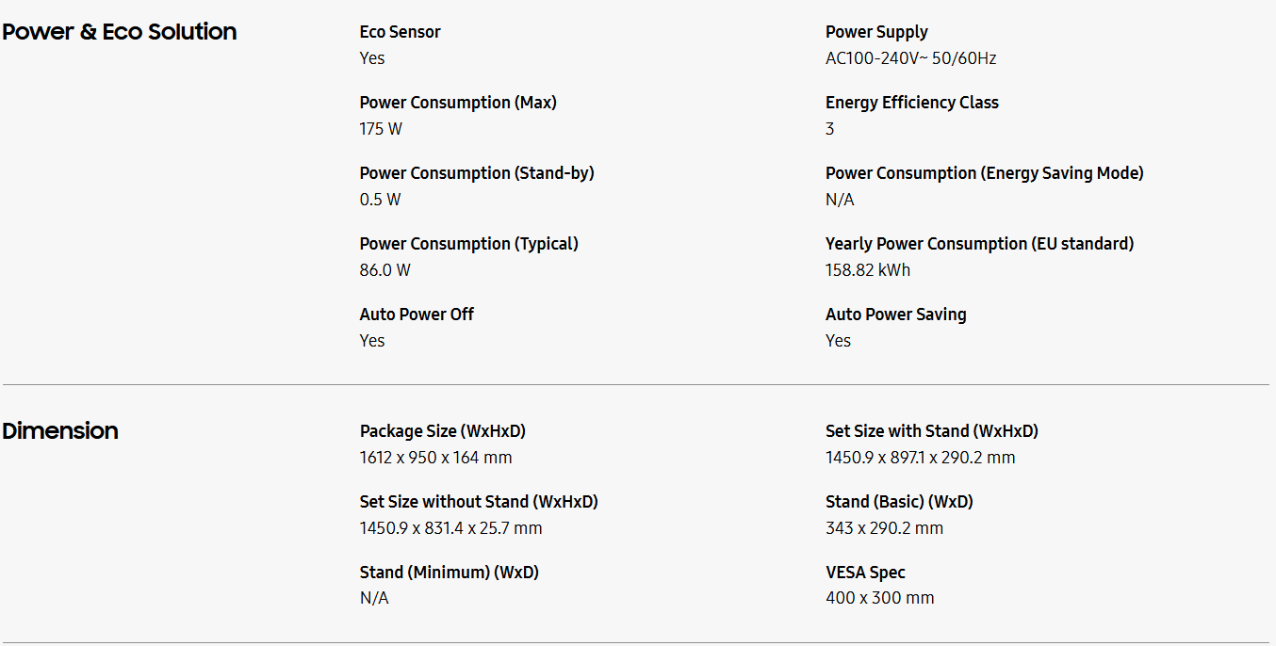The image size is (1276, 646).
Task: Select the Power Consumption (Stand-by) label
Action: pos(477,173)
